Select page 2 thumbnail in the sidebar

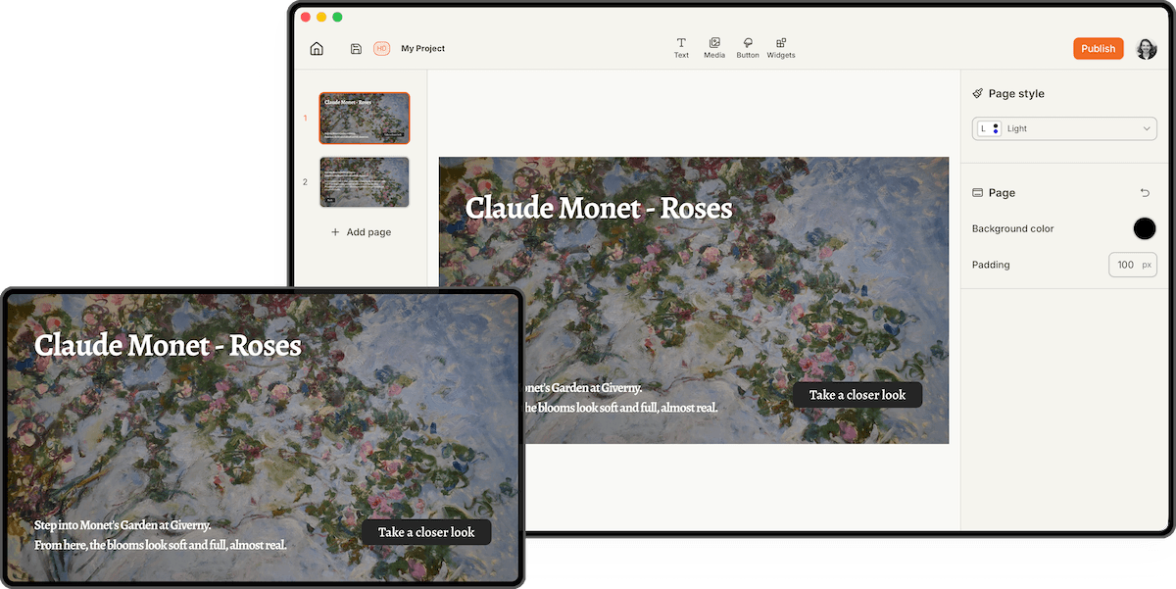[364, 181]
